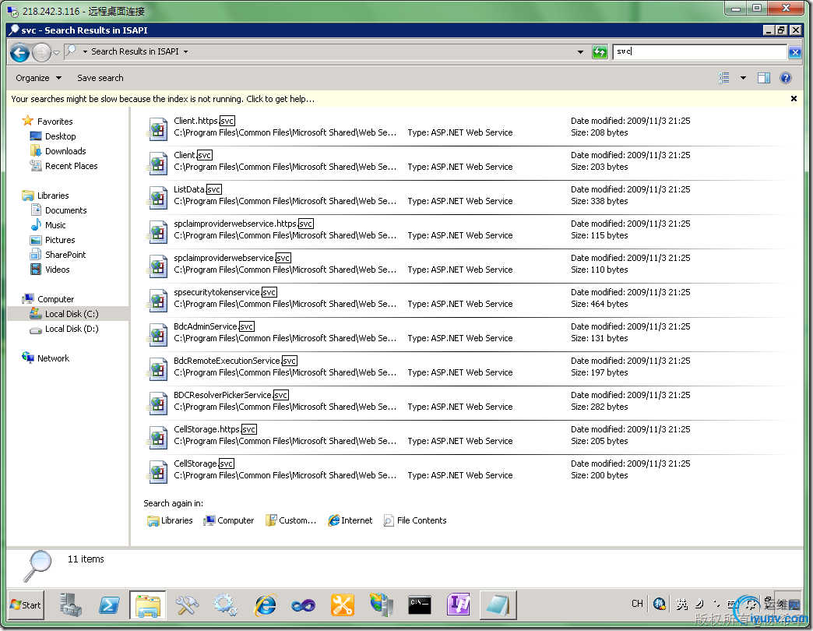Select spclaimproviderwebservice.https.svc file icon
The image size is (813, 631).
pos(157,231)
